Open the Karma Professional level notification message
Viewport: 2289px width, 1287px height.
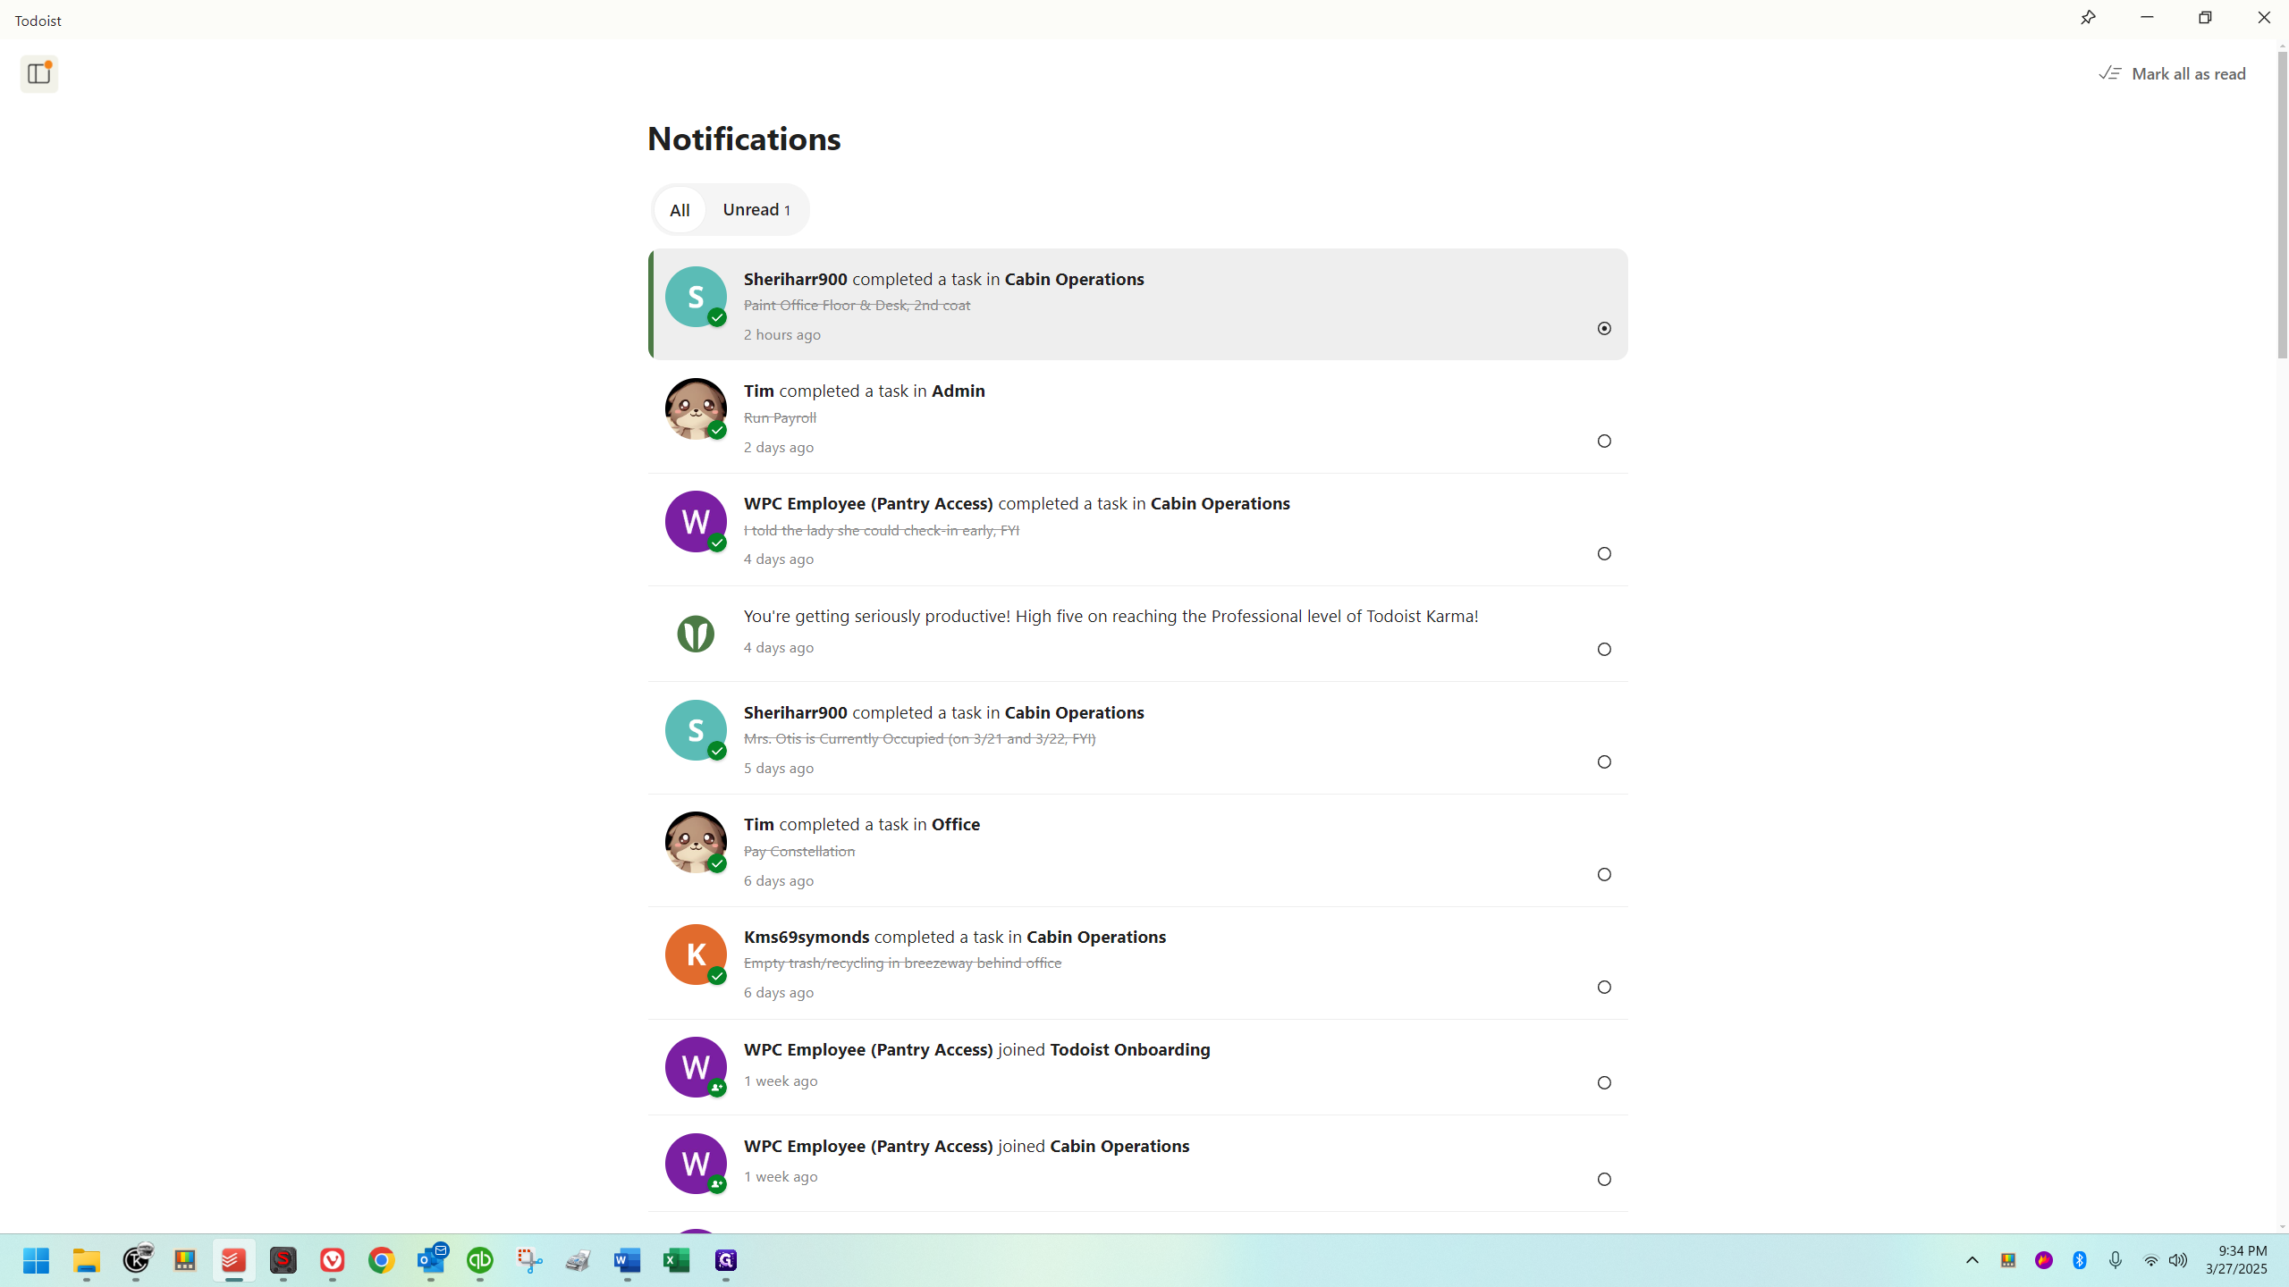click(x=1111, y=616)
